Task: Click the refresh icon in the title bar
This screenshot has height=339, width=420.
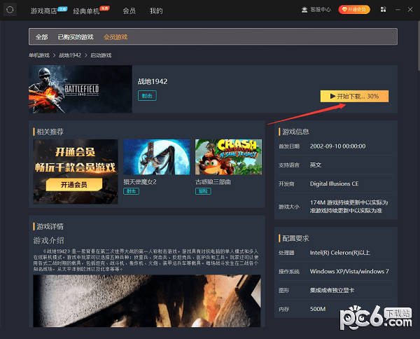Action: pyautogui.click(x=10, y=10)
